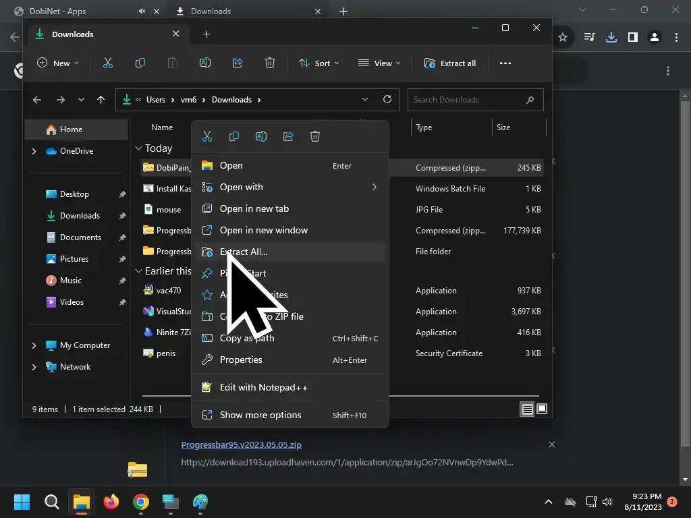Bookmark page with the browser star icon
Image resolution: width=691 pixels, height=518 pixels.
tap(563, 38)
